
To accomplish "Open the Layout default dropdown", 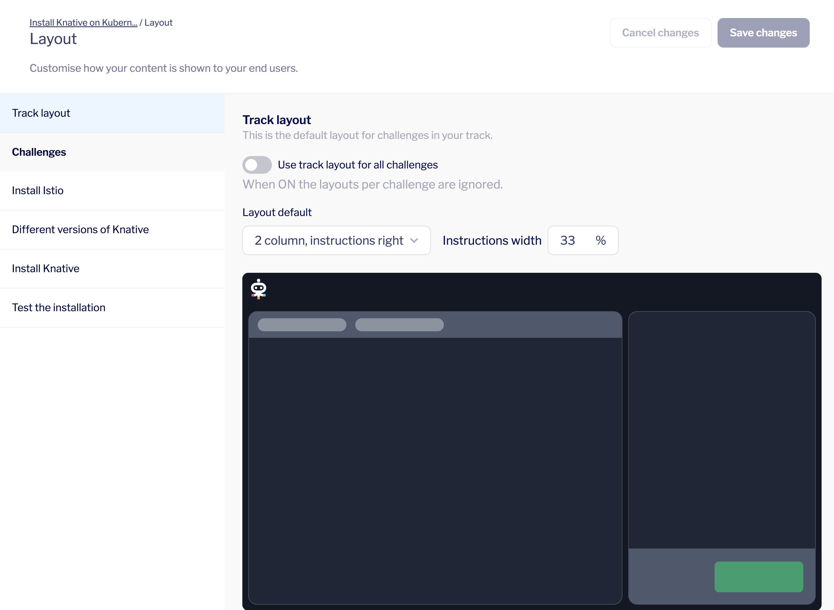I will click(x=336, y=241).
